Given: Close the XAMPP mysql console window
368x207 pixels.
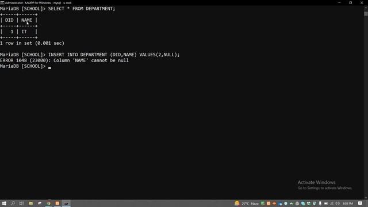Looking at the screenshot, I should [x=362, y=3].
